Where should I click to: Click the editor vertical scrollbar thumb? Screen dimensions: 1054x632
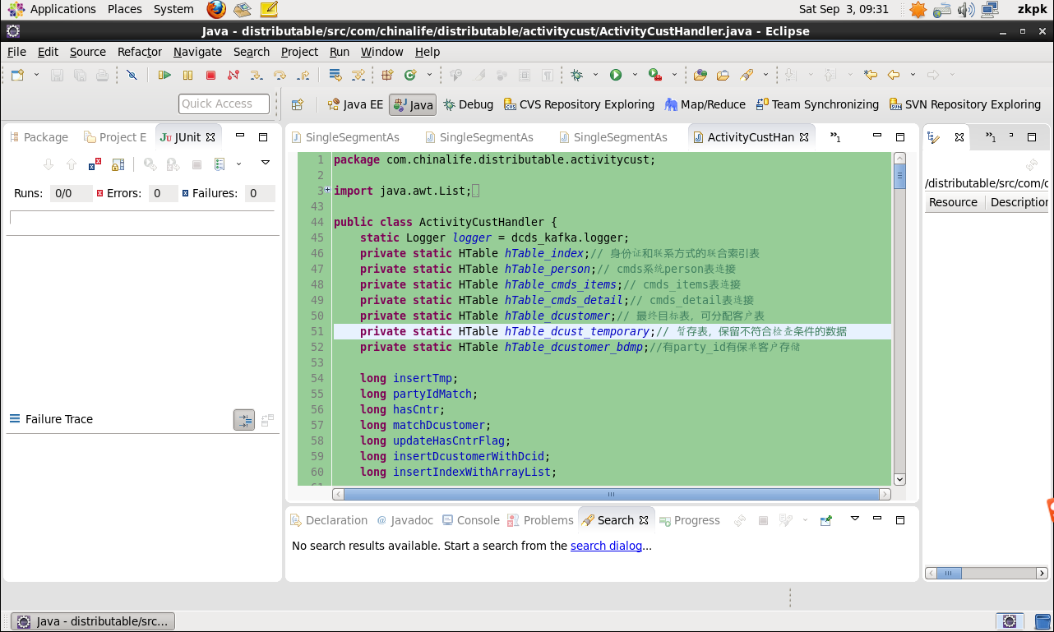pyautogui.click(x=899, y=177)
